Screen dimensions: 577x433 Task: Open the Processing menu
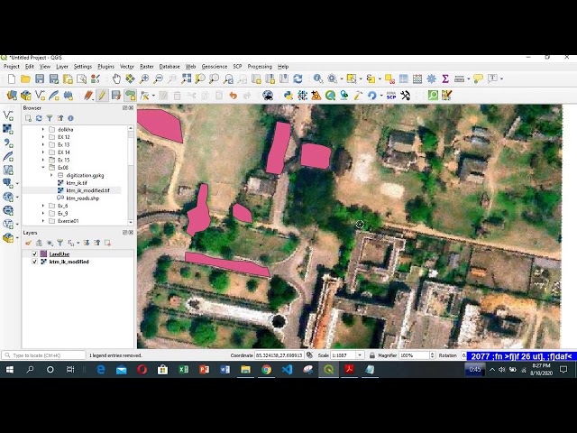[x=260, y=67]
